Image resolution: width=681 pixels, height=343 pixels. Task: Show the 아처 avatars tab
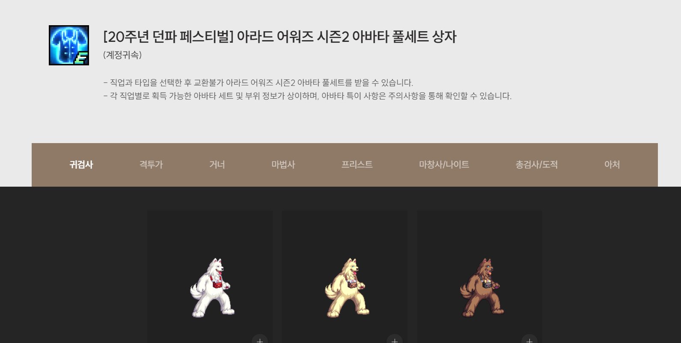[612, 164]
